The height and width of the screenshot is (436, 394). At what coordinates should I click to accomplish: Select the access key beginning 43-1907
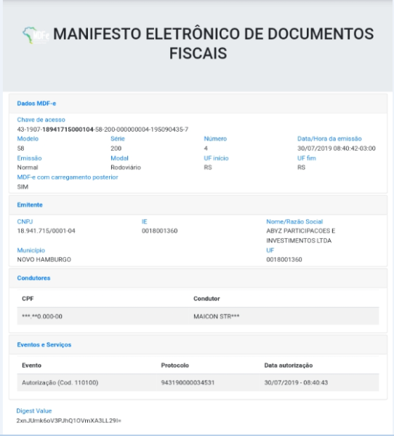coord(102,130)
